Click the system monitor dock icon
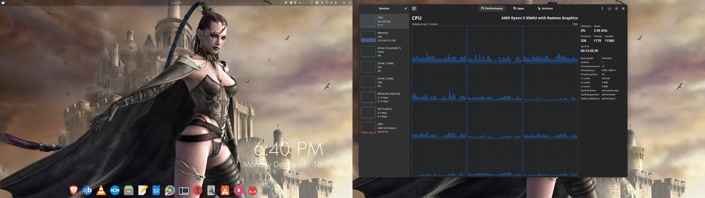This screenshot has width=705, height=198. coord(184,190)
